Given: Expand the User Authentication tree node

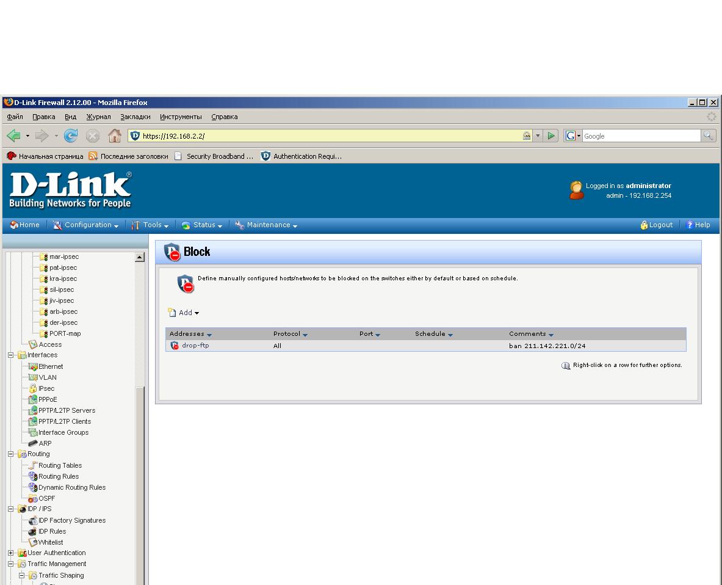Looking at the screenshot, I should tap(10, 553).
